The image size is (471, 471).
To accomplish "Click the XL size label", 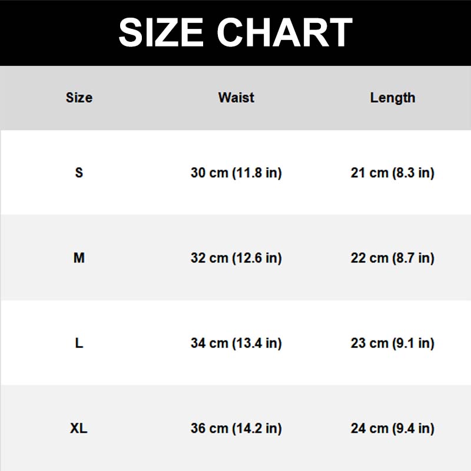I will click(79, 429).
